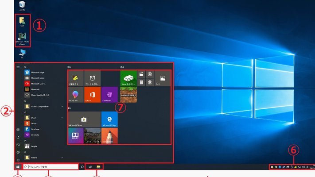Image resolution: width=315 pixels, height=177 pixels.
Task: Open the NVIDIA Corporation folder entry
Action: [37, 106]
